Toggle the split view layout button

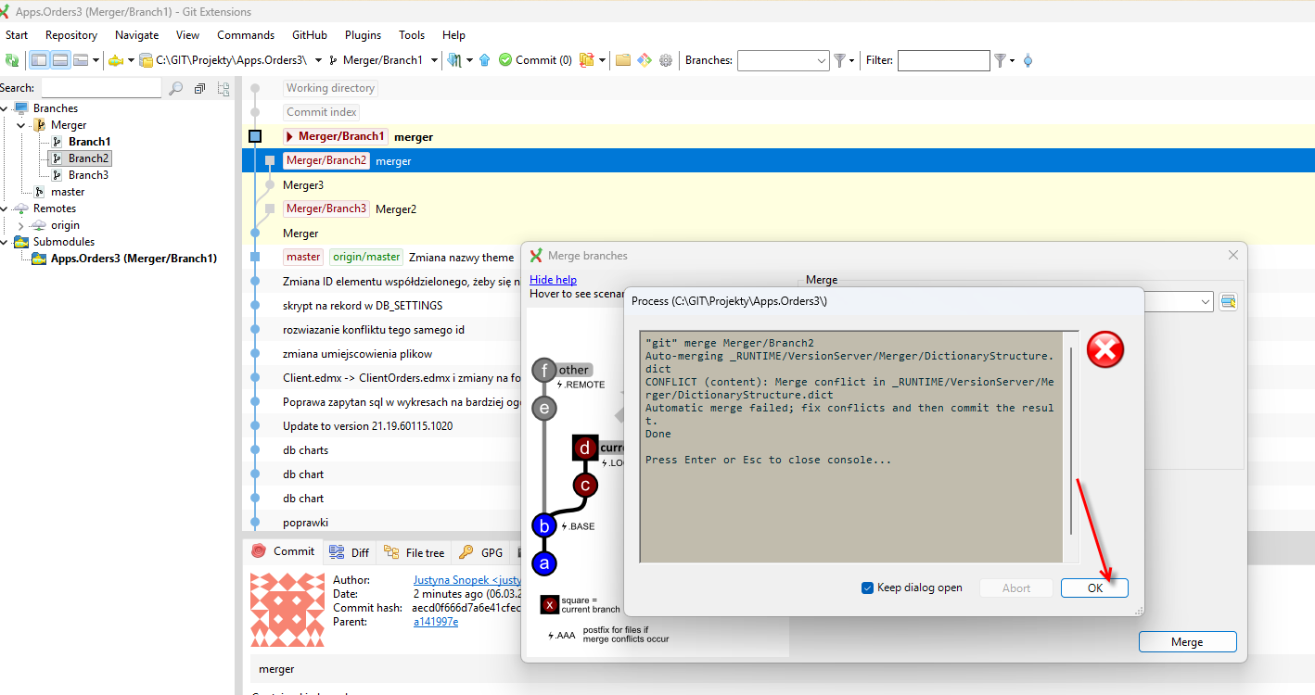59,60
